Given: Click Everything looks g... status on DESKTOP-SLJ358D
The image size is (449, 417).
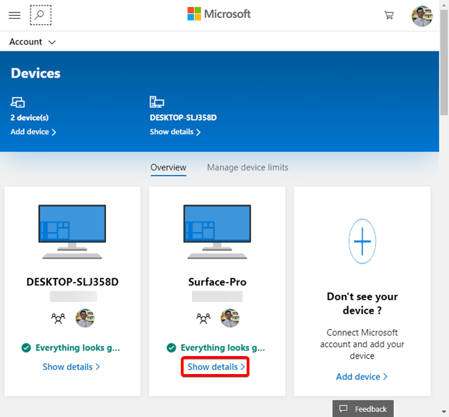Looking at the screenshot, I should [78, 348].
